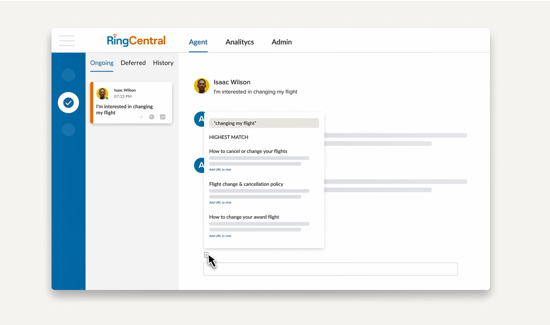Click the top circle icon in blue sidebar
Image resolution: width=550 pixels, height=325 pixels.
[68, 75]
